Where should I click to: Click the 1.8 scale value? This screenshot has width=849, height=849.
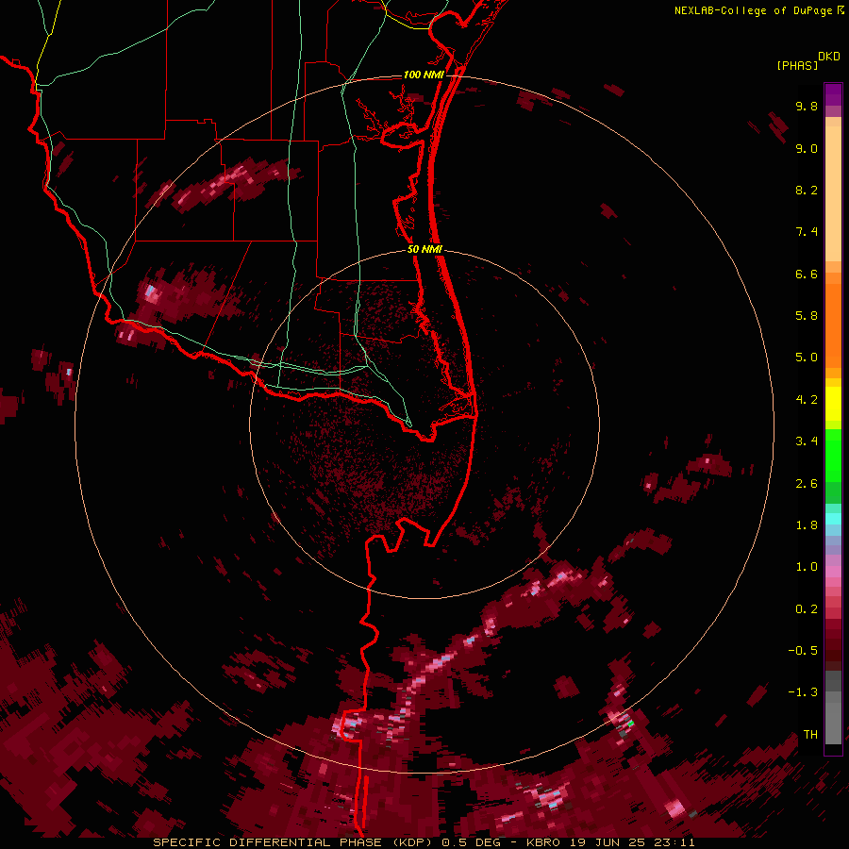(x=807, y=525)
